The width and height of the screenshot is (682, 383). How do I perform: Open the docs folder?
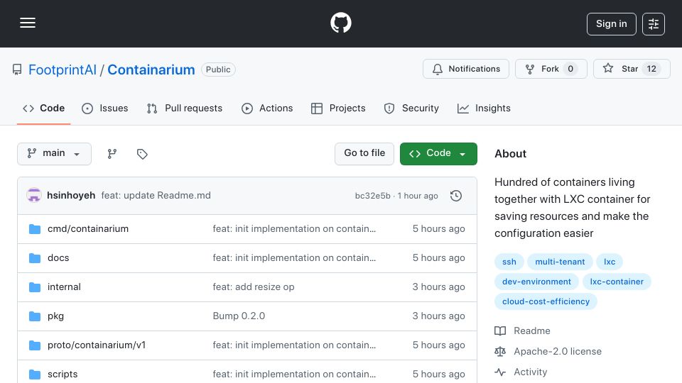click(x=58, y=258)
